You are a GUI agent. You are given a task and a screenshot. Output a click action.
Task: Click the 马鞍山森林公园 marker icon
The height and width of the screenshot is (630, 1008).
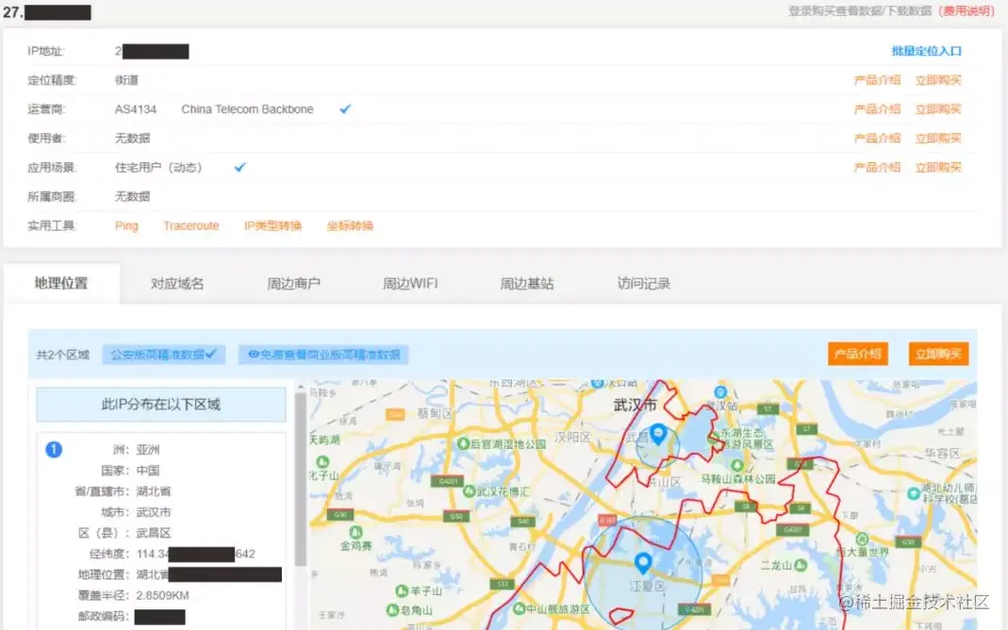click(x=737, y=465)
